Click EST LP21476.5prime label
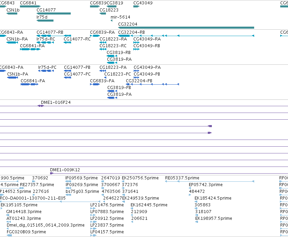Viewport: 288px width, 237px height. 107,205
